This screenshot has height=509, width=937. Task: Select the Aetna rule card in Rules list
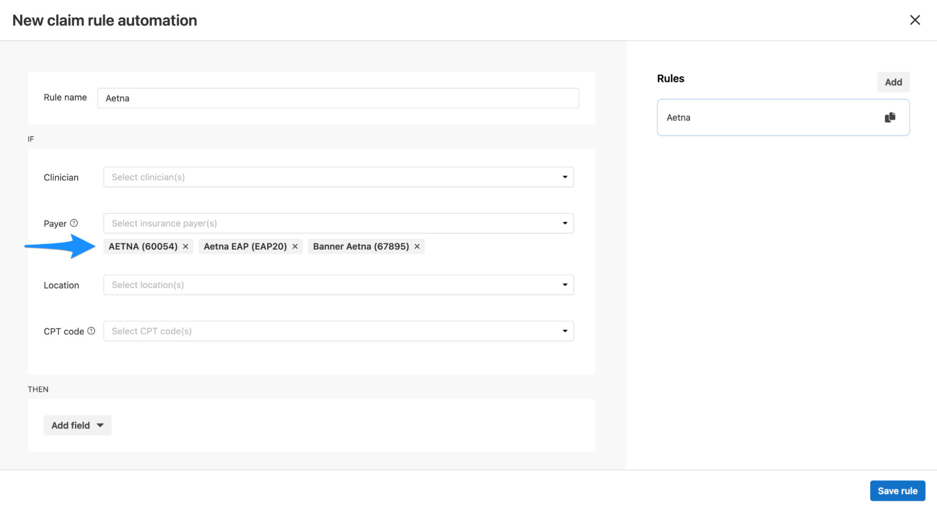click(x=783, y=118)
